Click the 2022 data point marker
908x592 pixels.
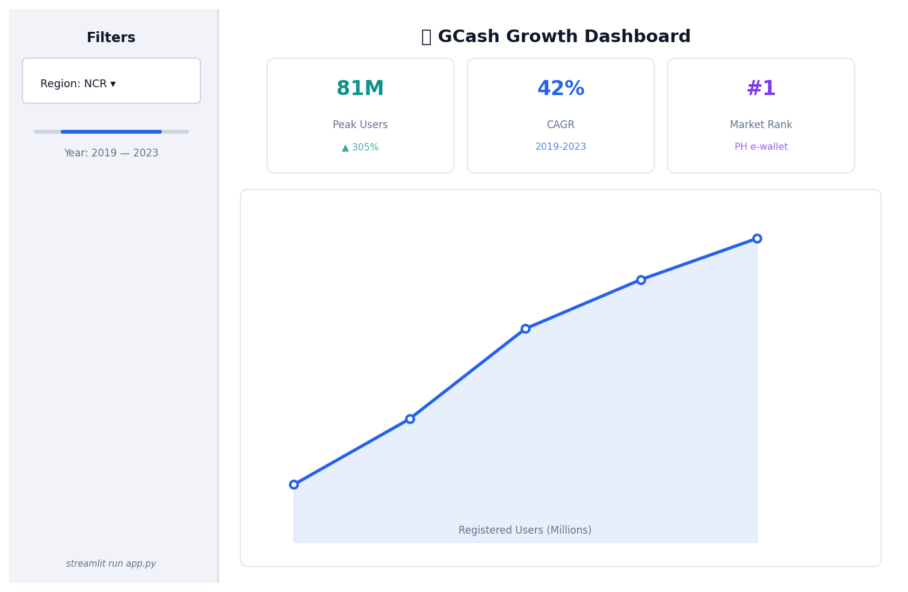(641, 279)
